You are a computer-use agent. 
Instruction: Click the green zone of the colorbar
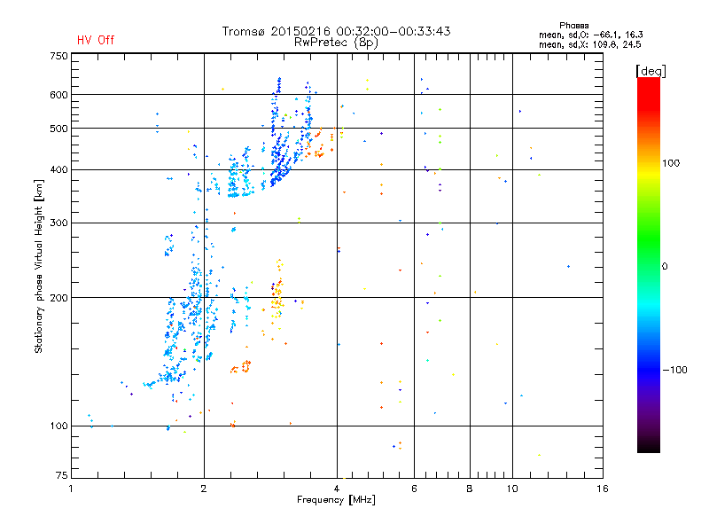point(649,239)
